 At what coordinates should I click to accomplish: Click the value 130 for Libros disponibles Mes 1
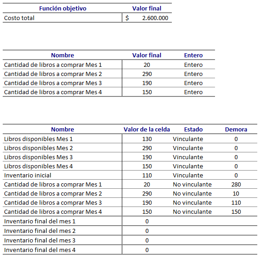click(147, 139)
